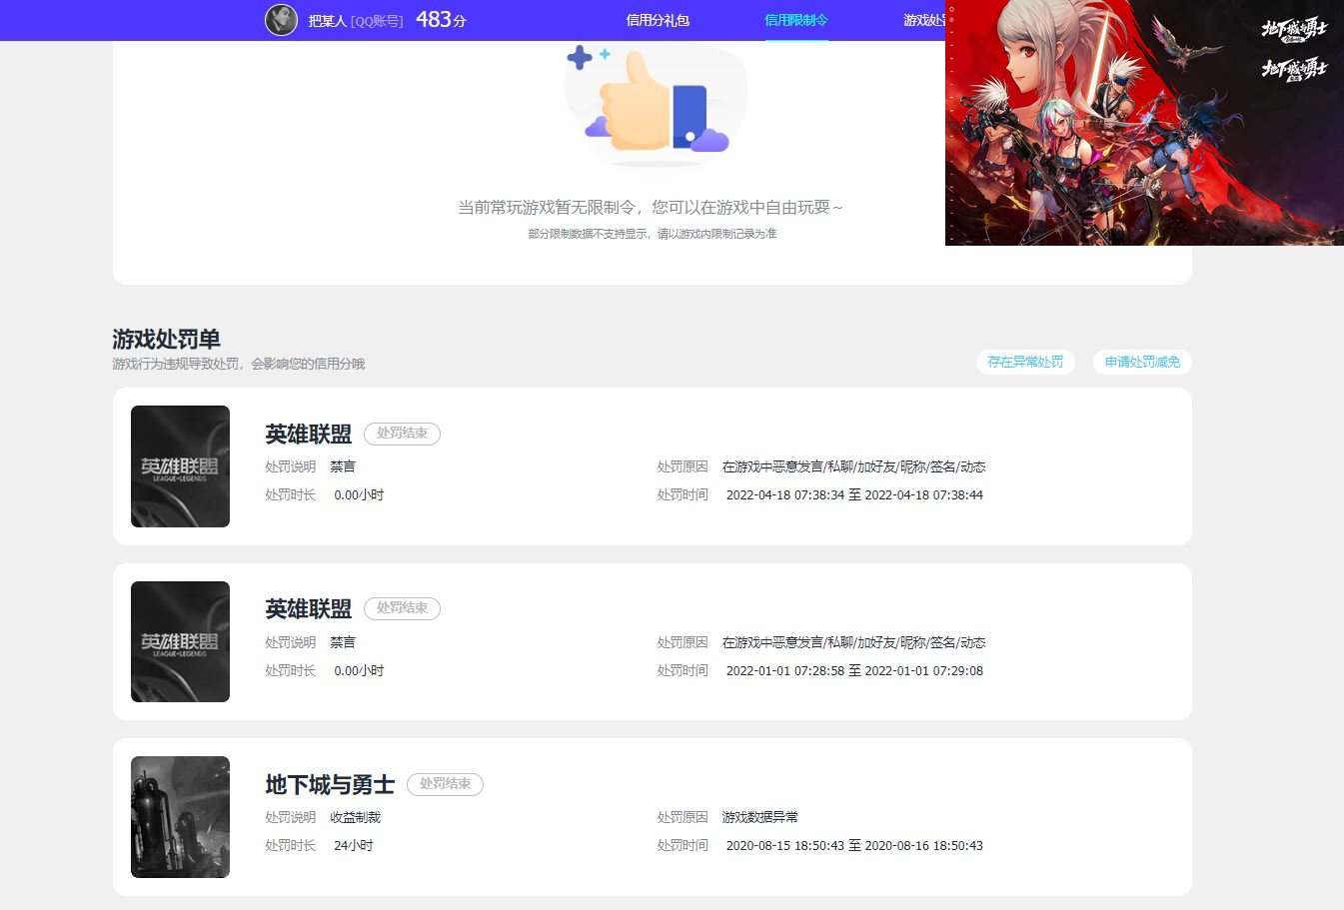Click the 游戏数据异常 penalty reason
1344x910 pixels.
point(760,817)
